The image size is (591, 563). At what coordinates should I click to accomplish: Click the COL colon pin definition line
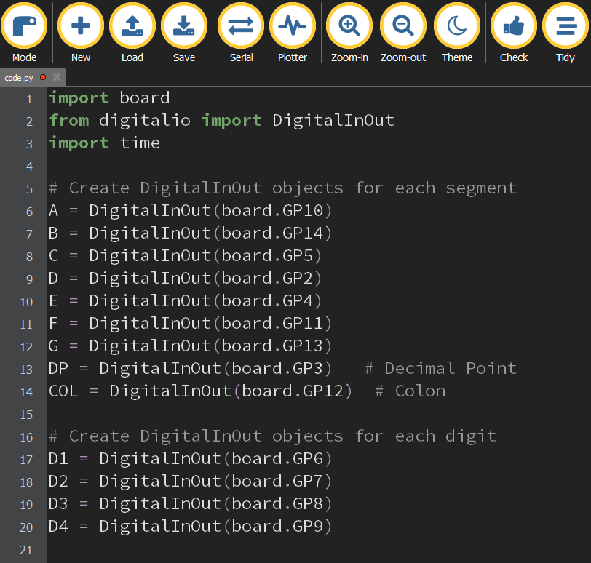pos(200,391)
